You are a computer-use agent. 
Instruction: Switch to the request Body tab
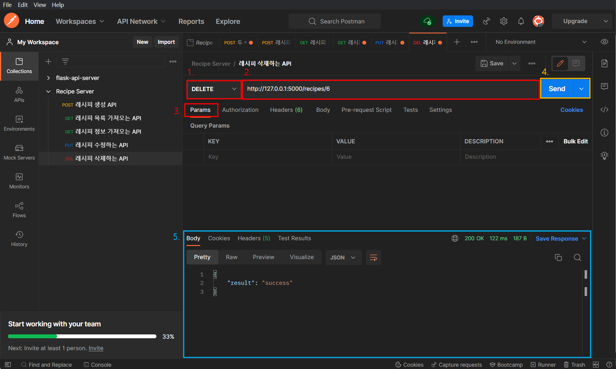pos(323,110)
